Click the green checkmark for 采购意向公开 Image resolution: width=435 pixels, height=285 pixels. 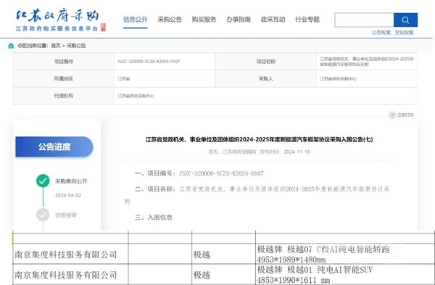(x=43, y=181)
